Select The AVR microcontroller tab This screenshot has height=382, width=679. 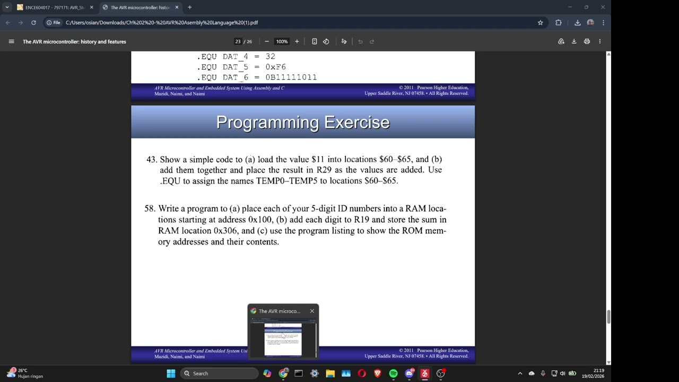(x=140, y=7)
